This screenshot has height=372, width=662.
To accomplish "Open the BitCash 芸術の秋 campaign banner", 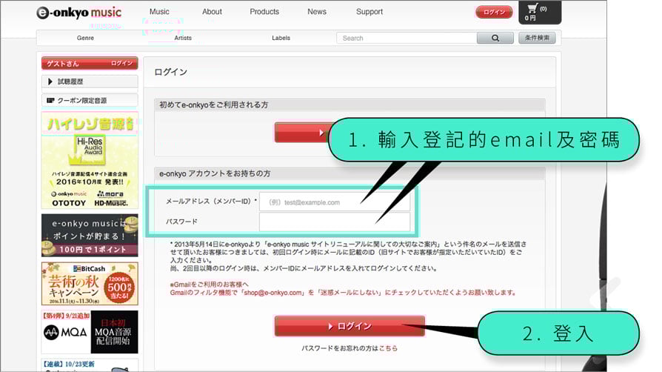I will coord(90,284).
